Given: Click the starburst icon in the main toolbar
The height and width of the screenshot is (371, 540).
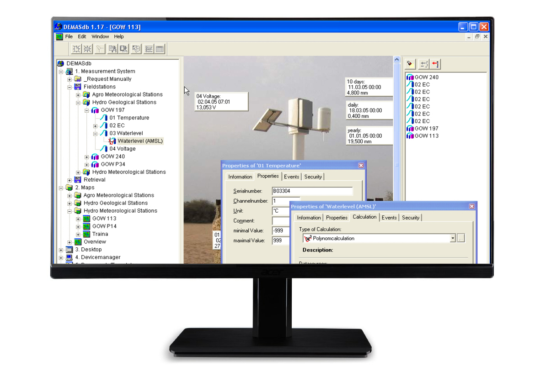Looking at the screenshot, I should coord(87,49).
